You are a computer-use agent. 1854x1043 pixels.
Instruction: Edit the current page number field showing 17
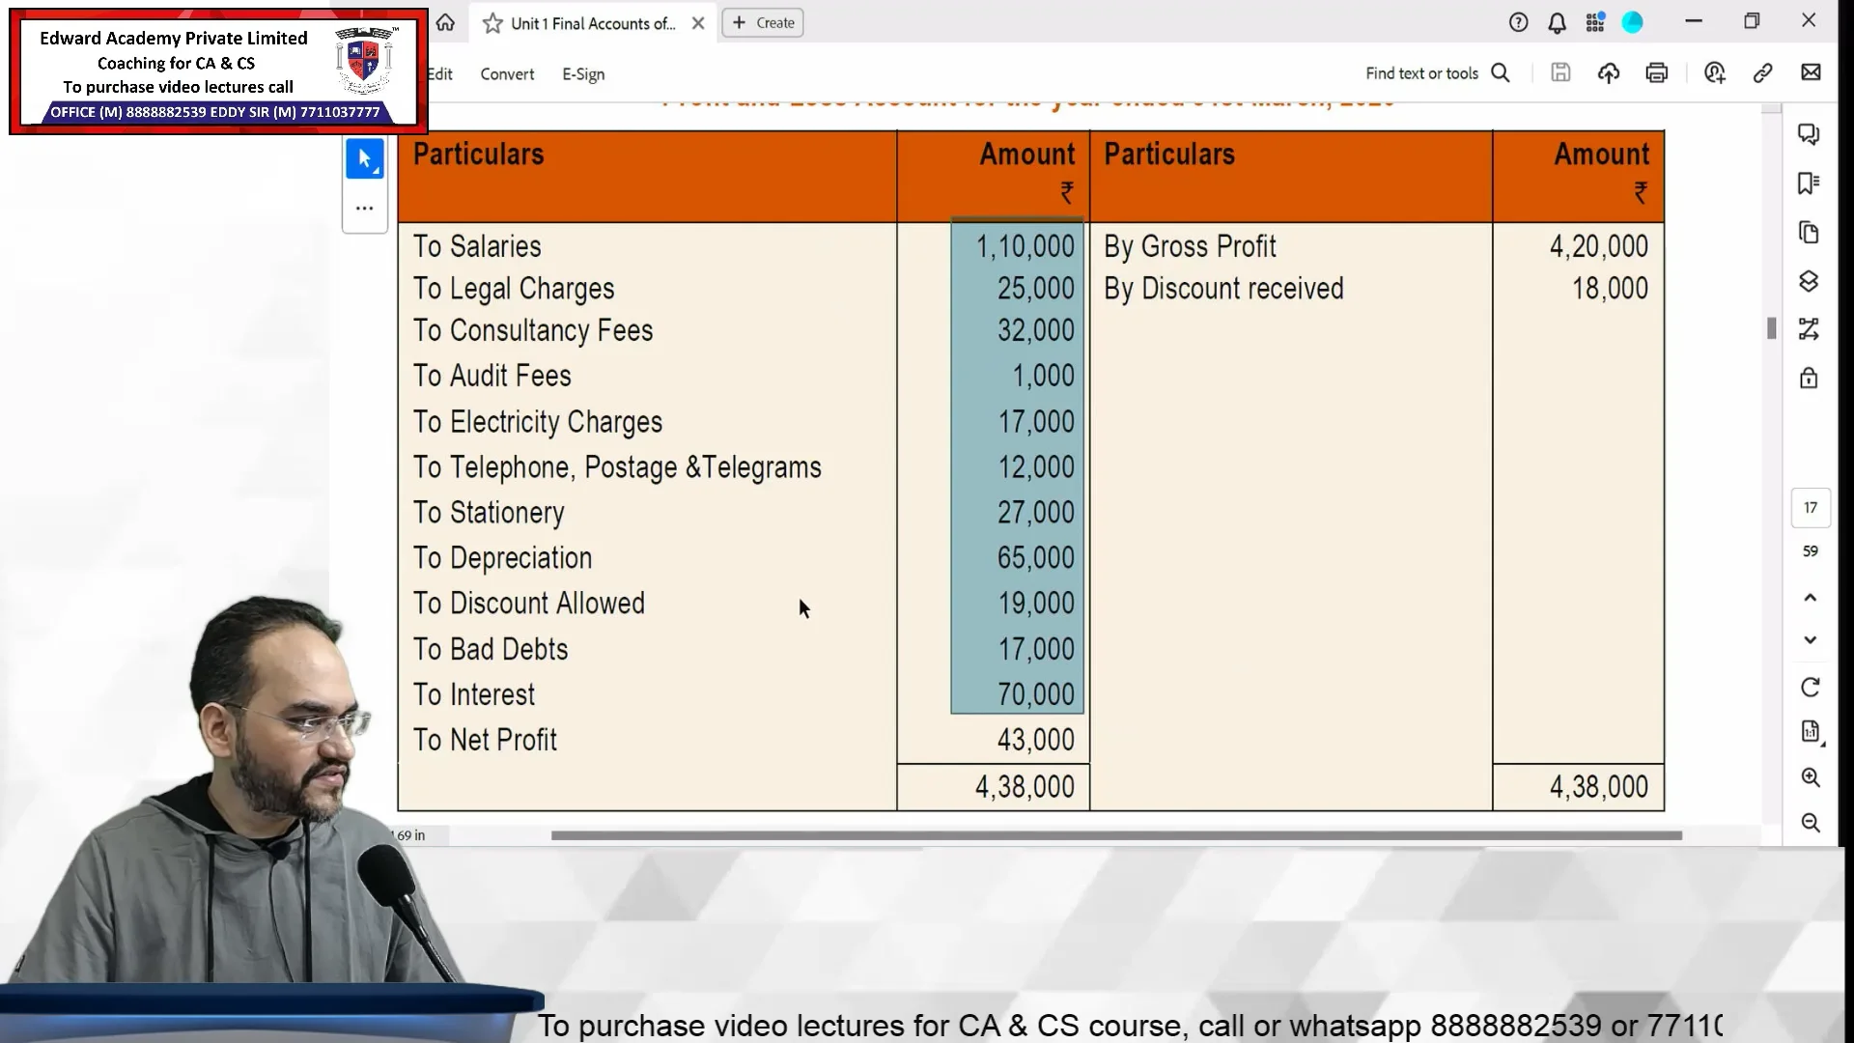[1812, 507]
